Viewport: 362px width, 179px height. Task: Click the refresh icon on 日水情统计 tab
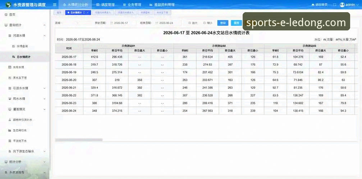click(84, 13)
